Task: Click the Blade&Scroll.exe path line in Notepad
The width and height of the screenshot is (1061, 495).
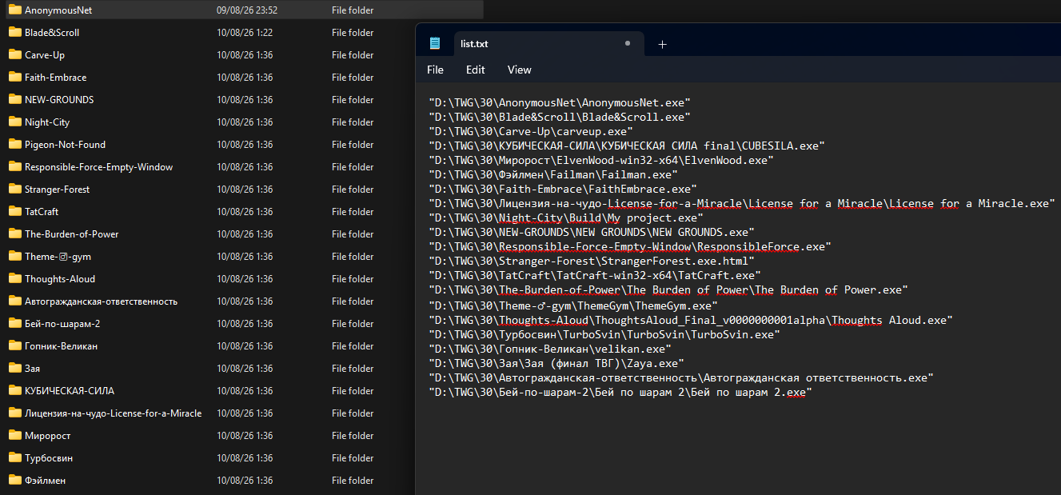Action: click(559, 117)
